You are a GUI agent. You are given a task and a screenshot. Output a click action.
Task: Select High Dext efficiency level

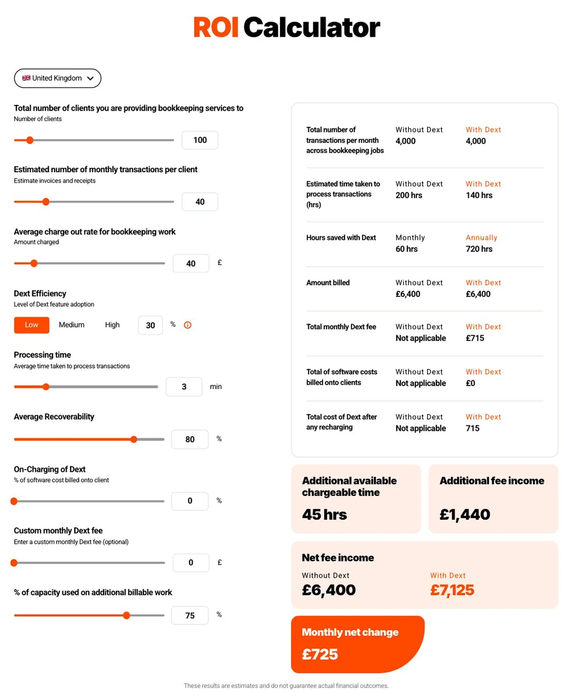[x=112, y=325]
